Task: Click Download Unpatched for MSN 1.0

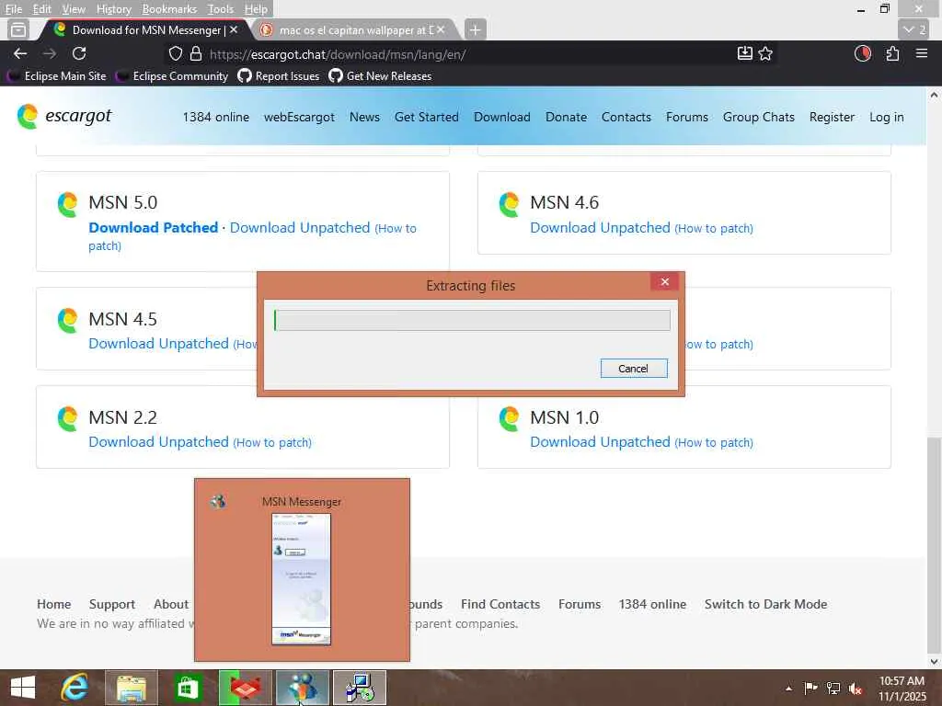Action: click(600, 442)
